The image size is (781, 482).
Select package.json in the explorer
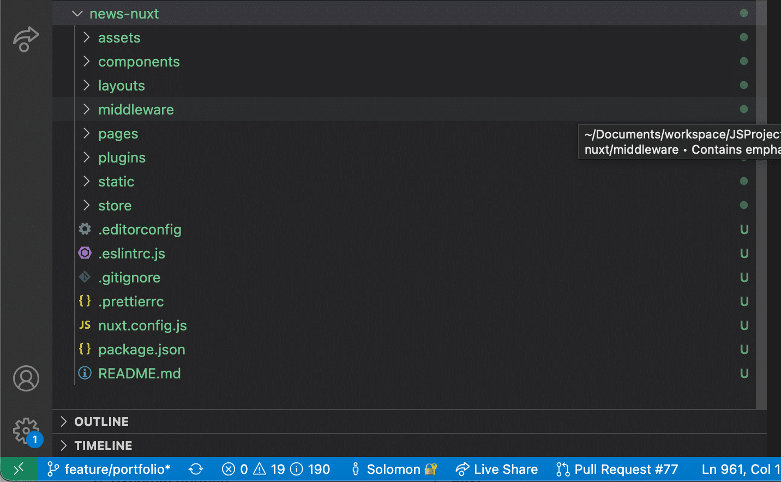pos(142,349)
